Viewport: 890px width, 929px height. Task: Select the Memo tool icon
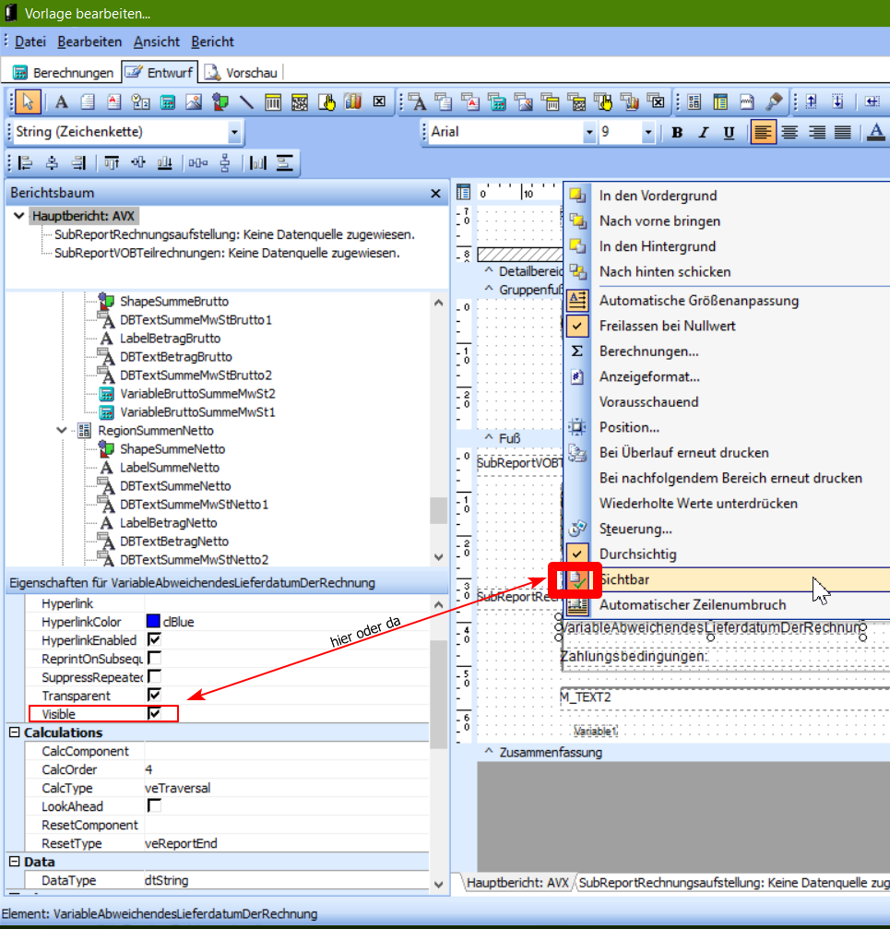coord(88,101)
